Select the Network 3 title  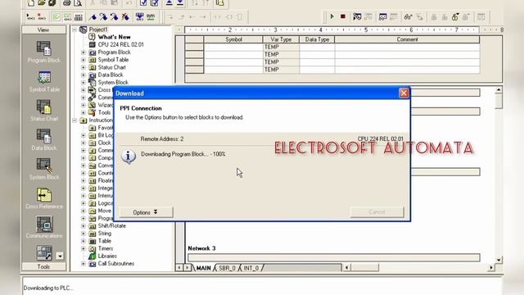[x=201, y=248]
